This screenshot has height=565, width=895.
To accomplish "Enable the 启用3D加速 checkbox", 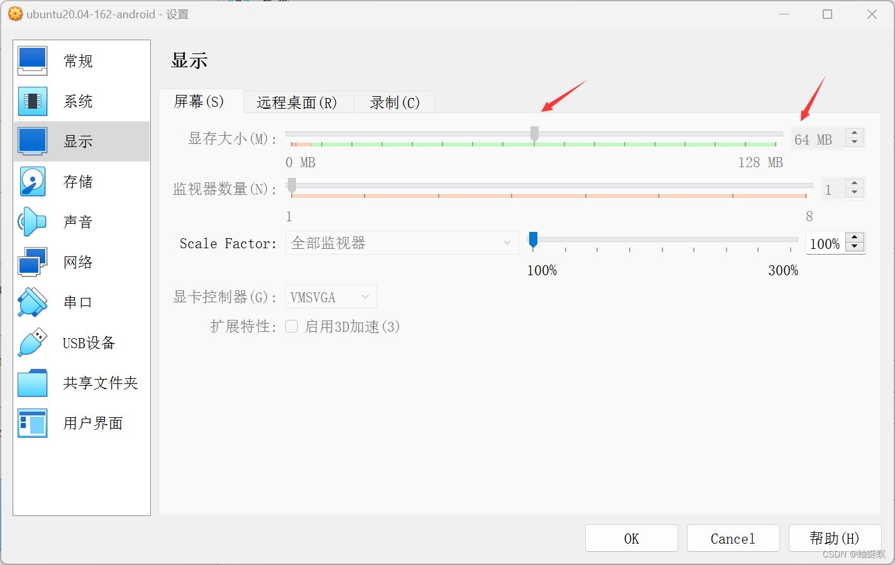I will 292,326.
